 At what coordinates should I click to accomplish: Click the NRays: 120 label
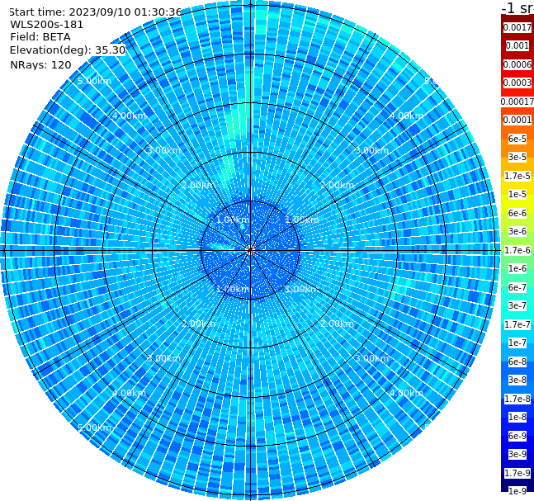tap(40, 64)
